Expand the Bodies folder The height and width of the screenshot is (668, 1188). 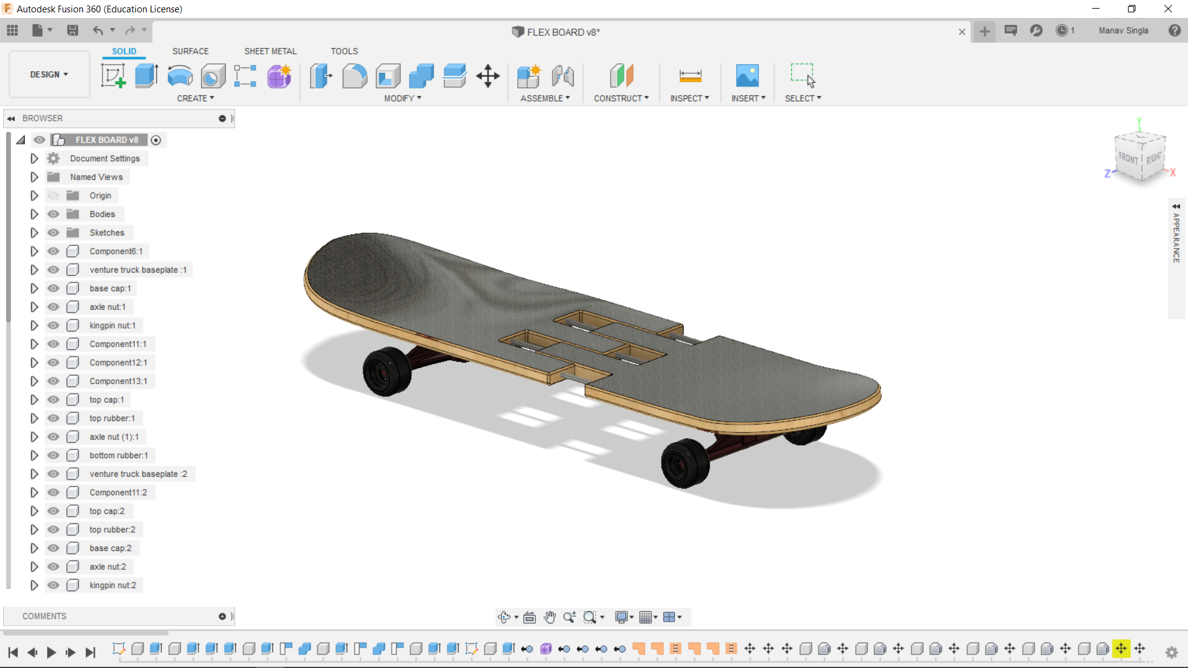[x=34, y=213]
